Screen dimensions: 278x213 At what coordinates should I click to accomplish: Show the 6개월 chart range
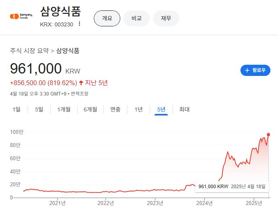coord(90,109)
